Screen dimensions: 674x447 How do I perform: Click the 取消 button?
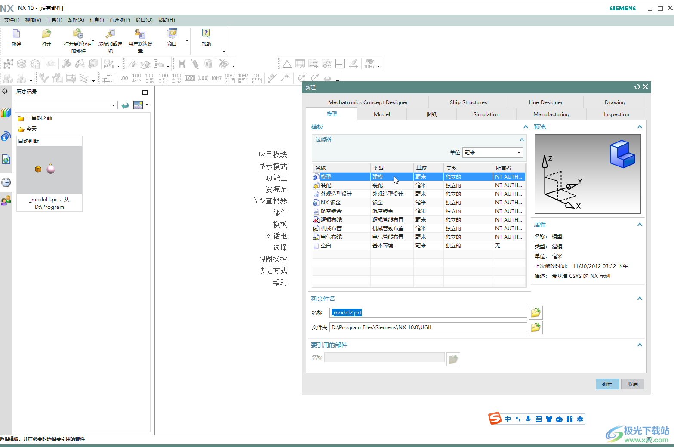pos(632,384)
